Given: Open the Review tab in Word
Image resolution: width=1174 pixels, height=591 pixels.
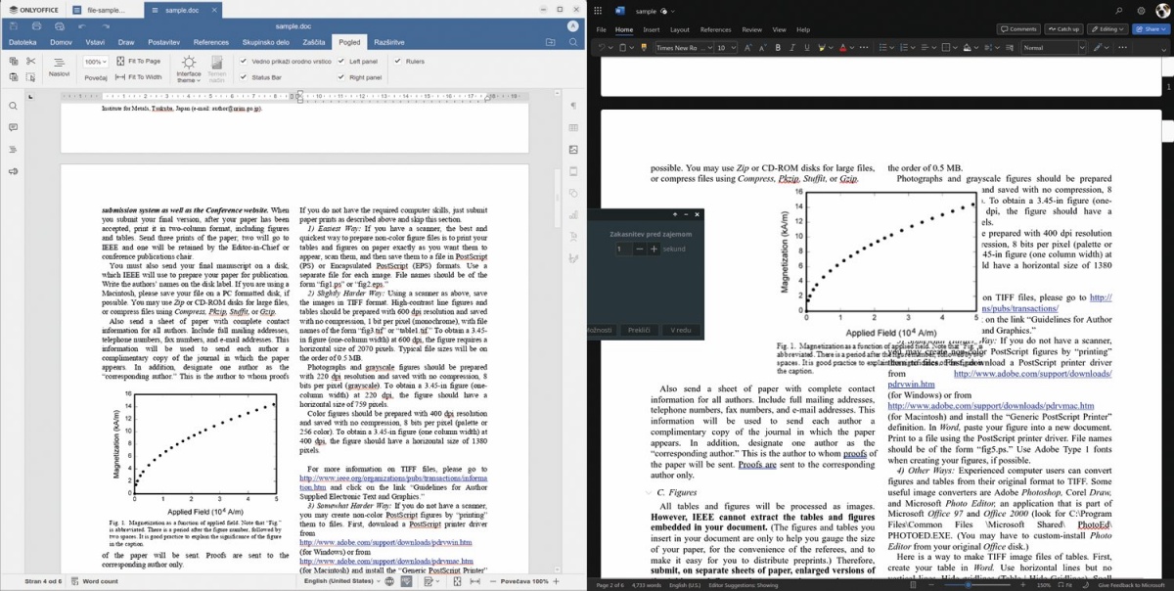Looking at the screenshot, I should tap(751, 29).
